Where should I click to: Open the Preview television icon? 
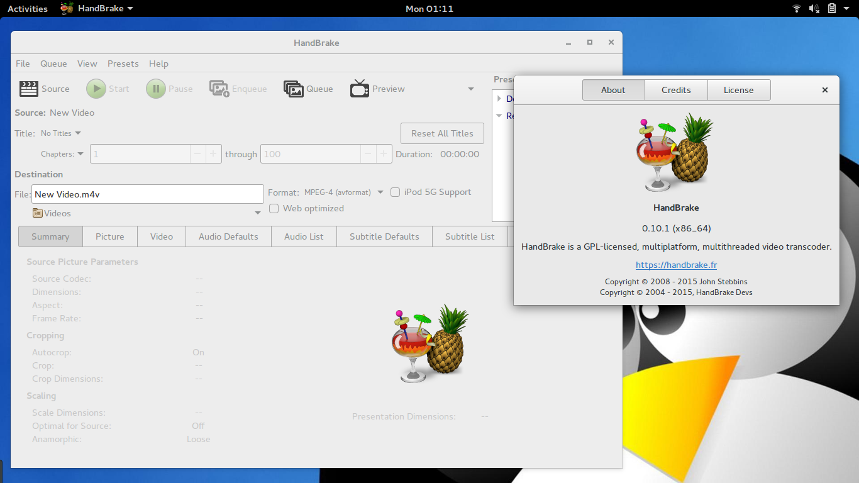(x=360, y=89)
